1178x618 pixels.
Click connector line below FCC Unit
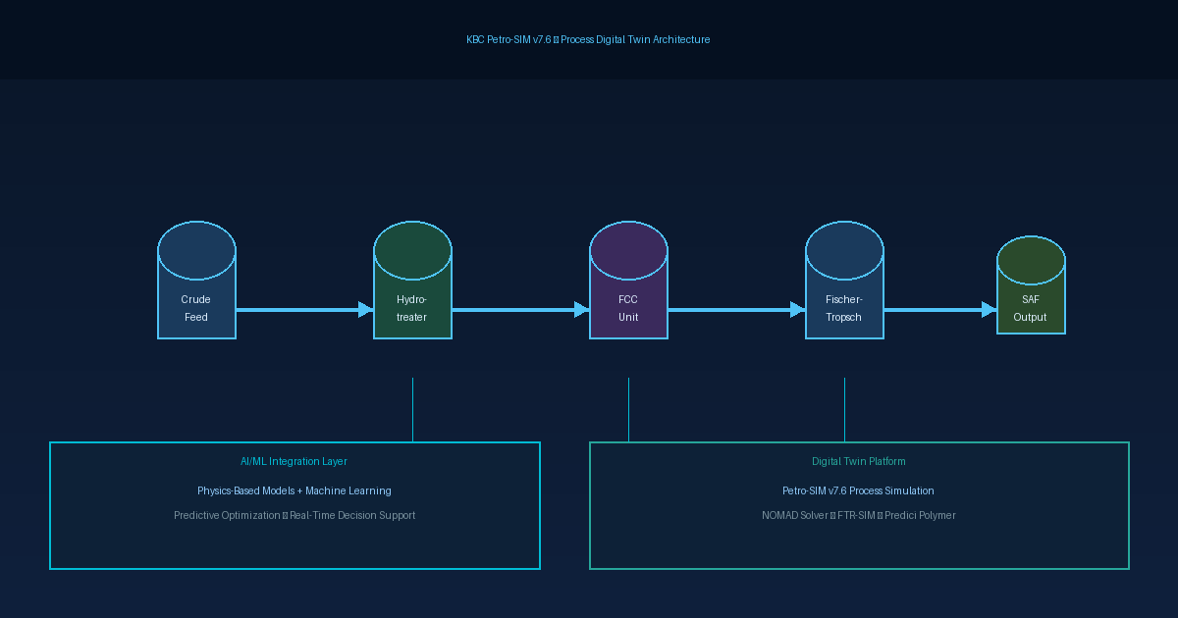[628, 410]
